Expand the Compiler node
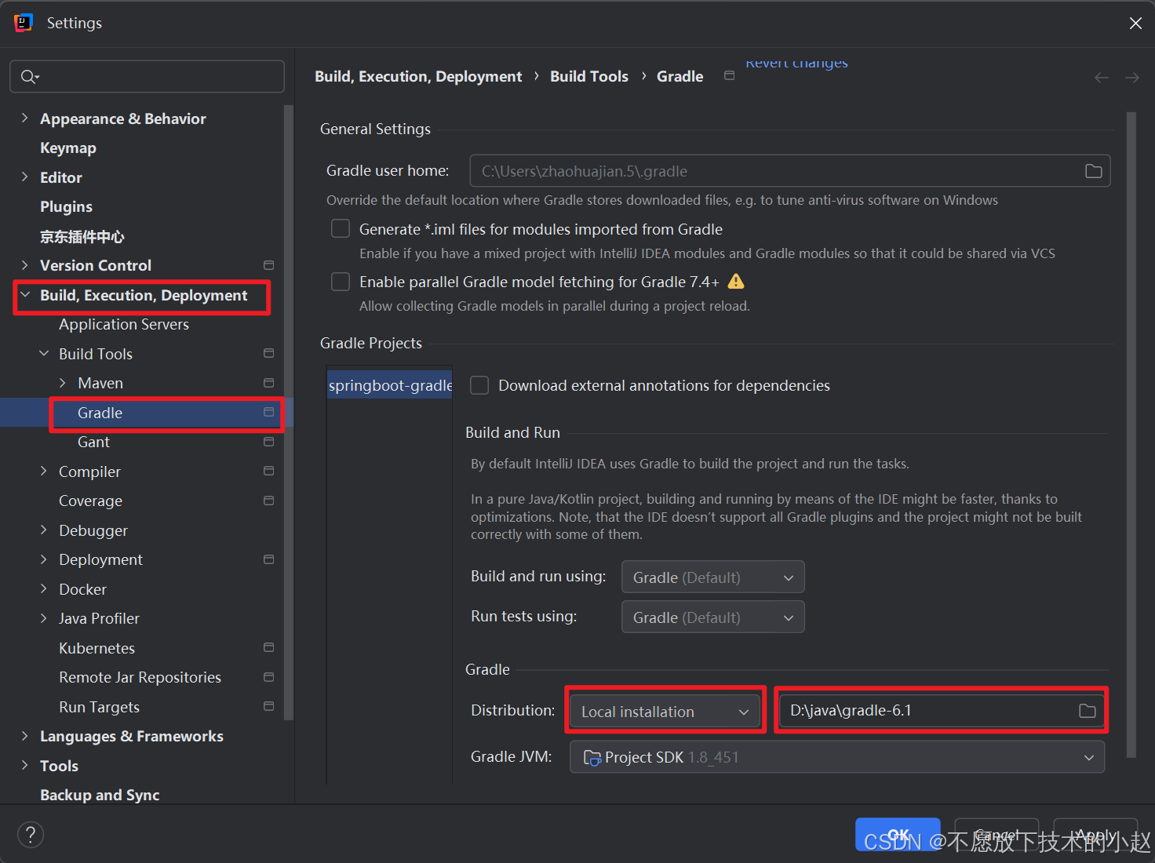Screen dimensions: 1155x863 pyautogui.click(x=44, y=471)
